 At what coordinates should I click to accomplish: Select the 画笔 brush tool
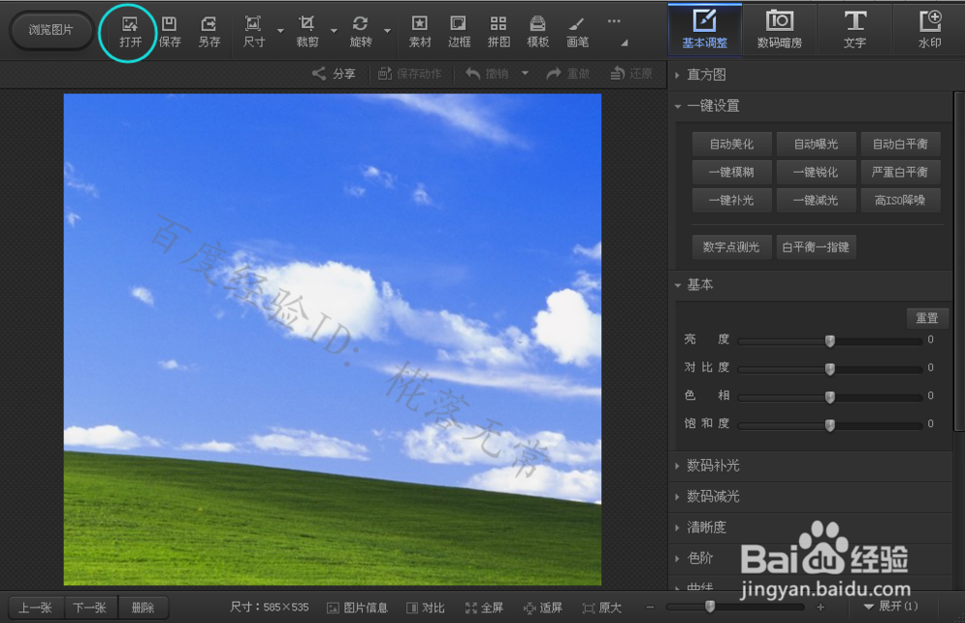pos(577,32)
